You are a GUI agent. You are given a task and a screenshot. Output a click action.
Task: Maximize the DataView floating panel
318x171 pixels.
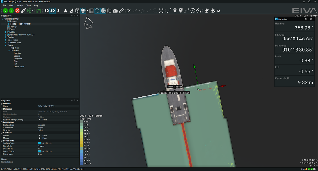(305, 19)
